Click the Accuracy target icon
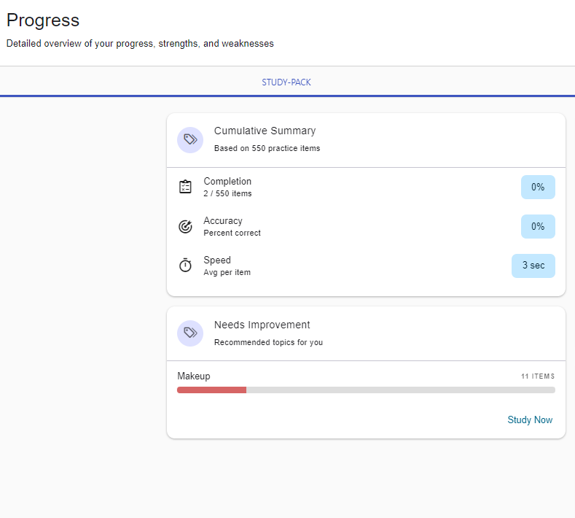The height and width of the screenshot is (518, 575). [x=186, y=226]
